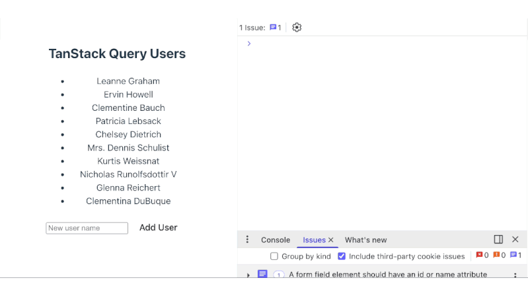
Task: Open the more options menu on issue row
Action: (515, 275)
